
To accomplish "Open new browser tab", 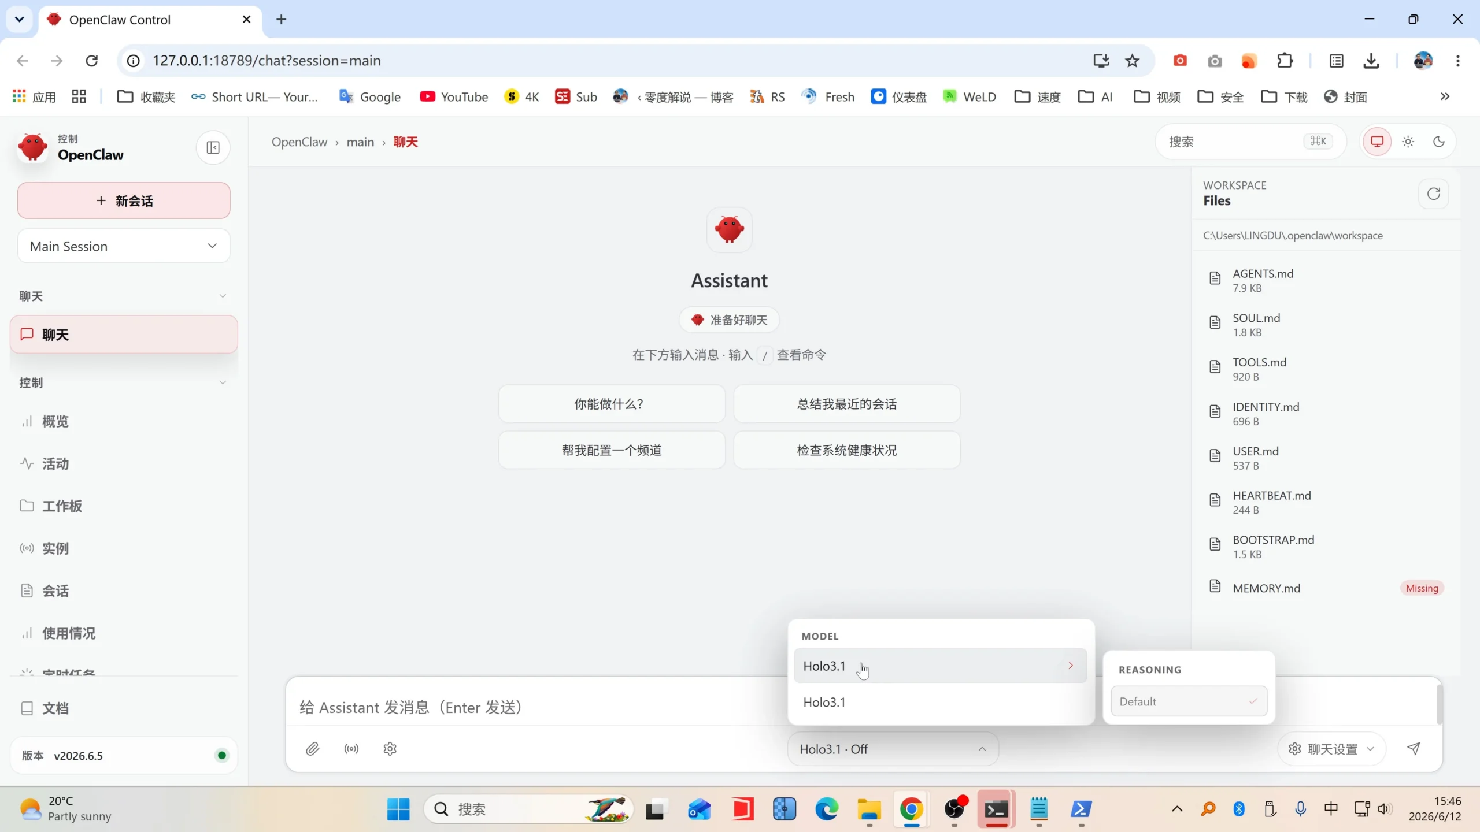I will tap(281, 19).
